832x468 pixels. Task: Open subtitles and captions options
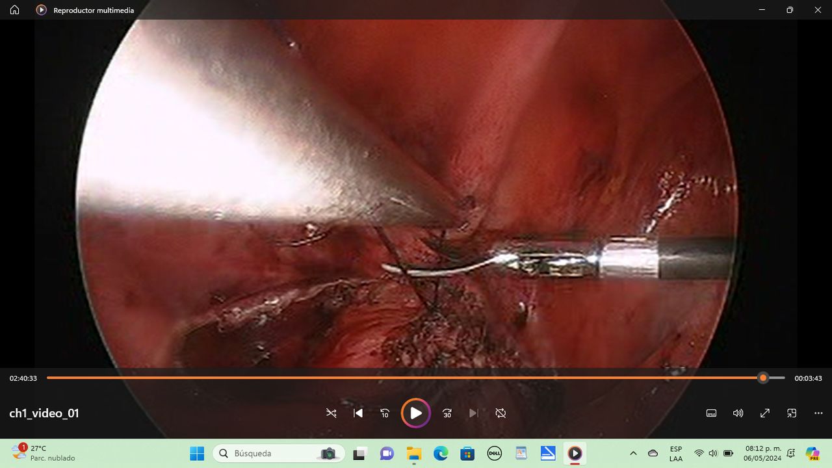point(712,413)
